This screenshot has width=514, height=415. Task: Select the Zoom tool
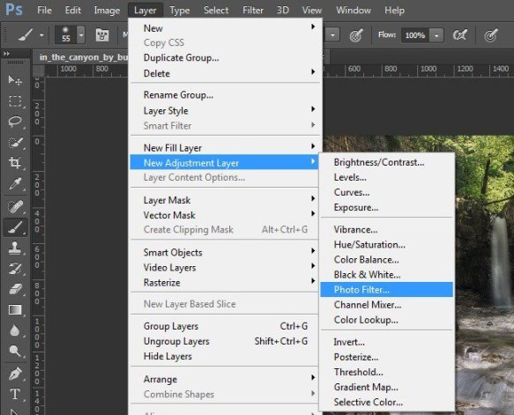[x=15, y=351]
